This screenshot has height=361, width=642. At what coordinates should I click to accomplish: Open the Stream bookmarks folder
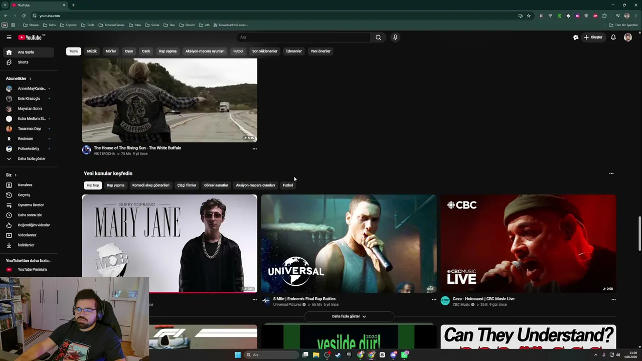pyautogui.click(x=31, y=25)
